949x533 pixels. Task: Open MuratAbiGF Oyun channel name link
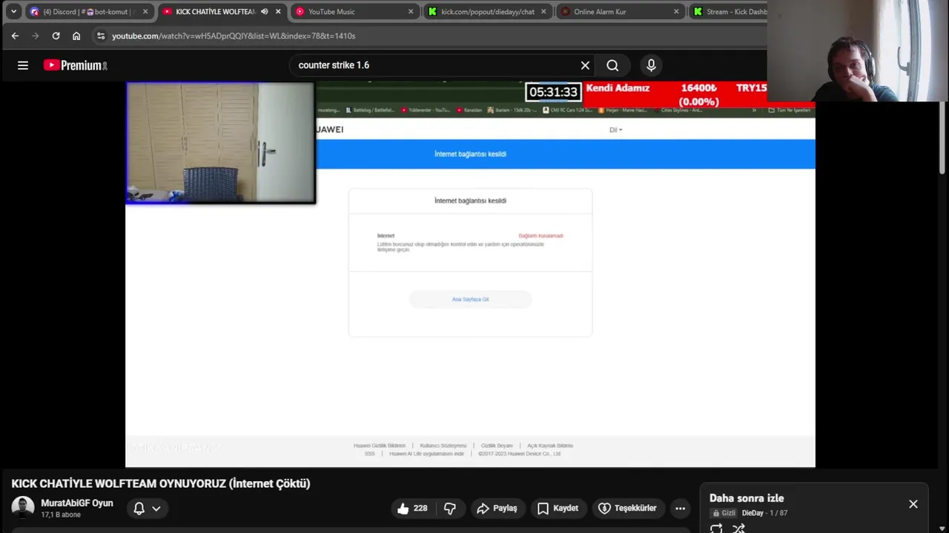77,503
